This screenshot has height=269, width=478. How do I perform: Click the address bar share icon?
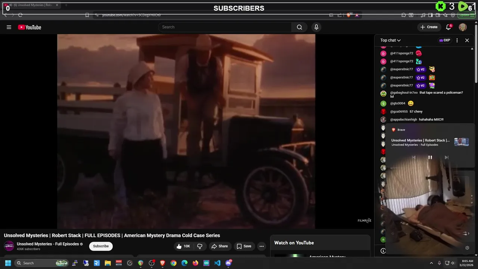[339, 15]
